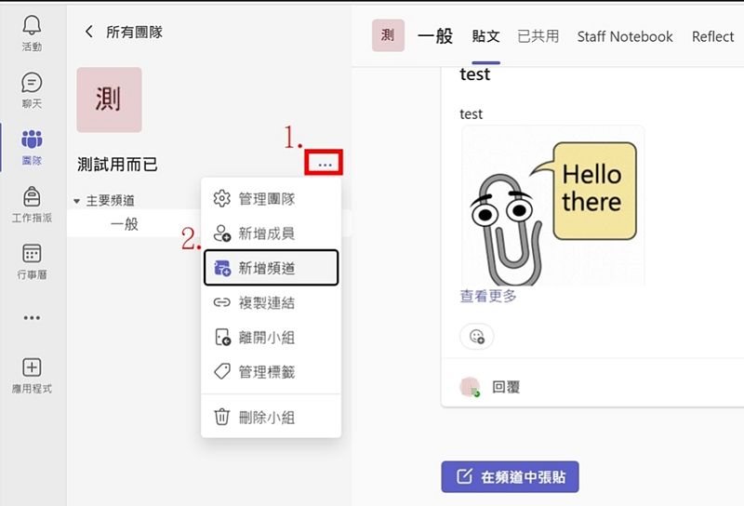This screenshot has width=744, height=506.
Task: Click the emoji reaction icon under the post
Action: 477,336
